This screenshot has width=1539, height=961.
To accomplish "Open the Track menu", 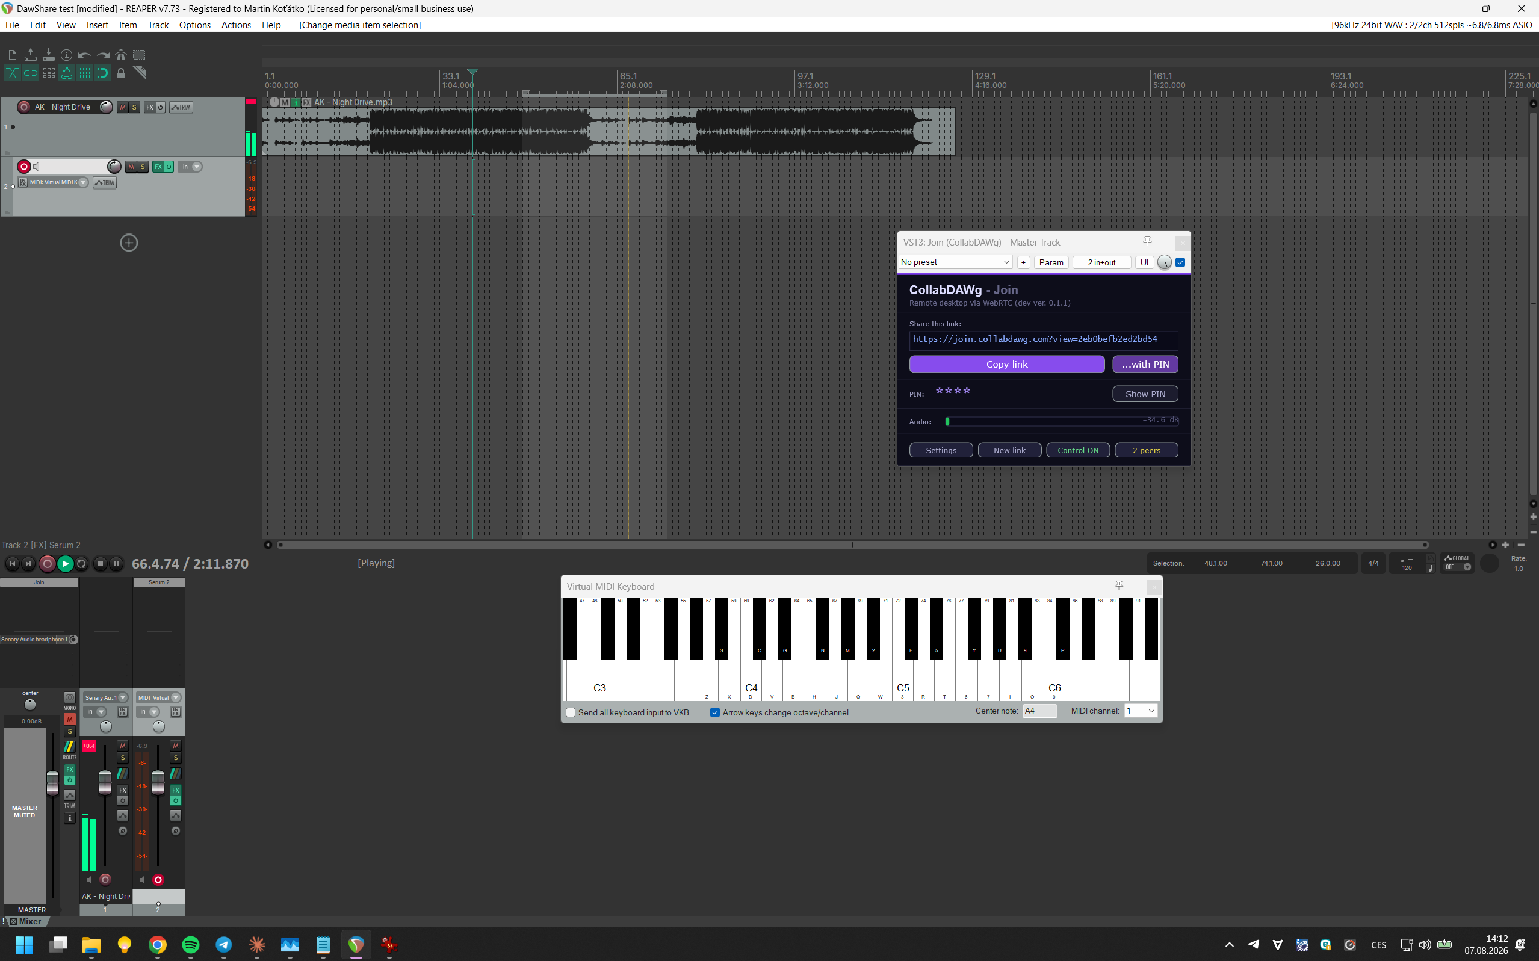I will tap(158, 25).
